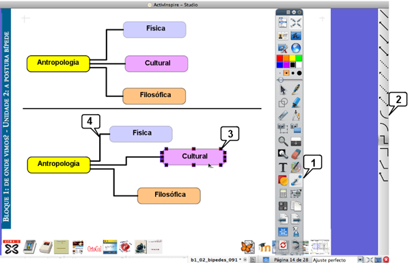Open the toolbox options menu icon
Viewport: 410px width, 263px height.
[x=288, y=12]
